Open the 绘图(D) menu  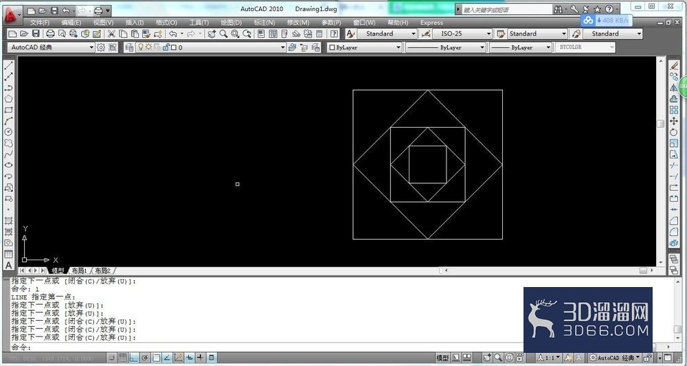[x=231, y=23]
